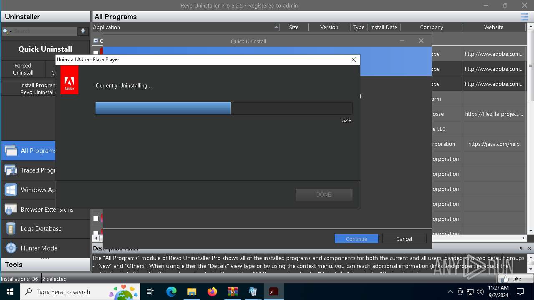The height and width of the screenshot is (300, 534).
Task: Open the Windows Apps module
Action: [x=28, y=190]
